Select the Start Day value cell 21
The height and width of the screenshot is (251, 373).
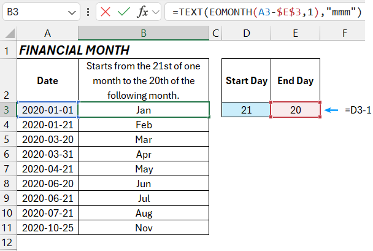pyautogui.click(x=246, y=110)
